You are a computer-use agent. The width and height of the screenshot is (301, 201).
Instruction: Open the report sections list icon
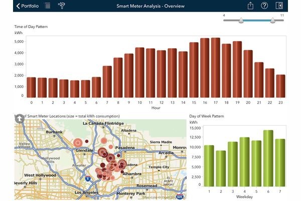pyautogui.click(x=48, y=6)
